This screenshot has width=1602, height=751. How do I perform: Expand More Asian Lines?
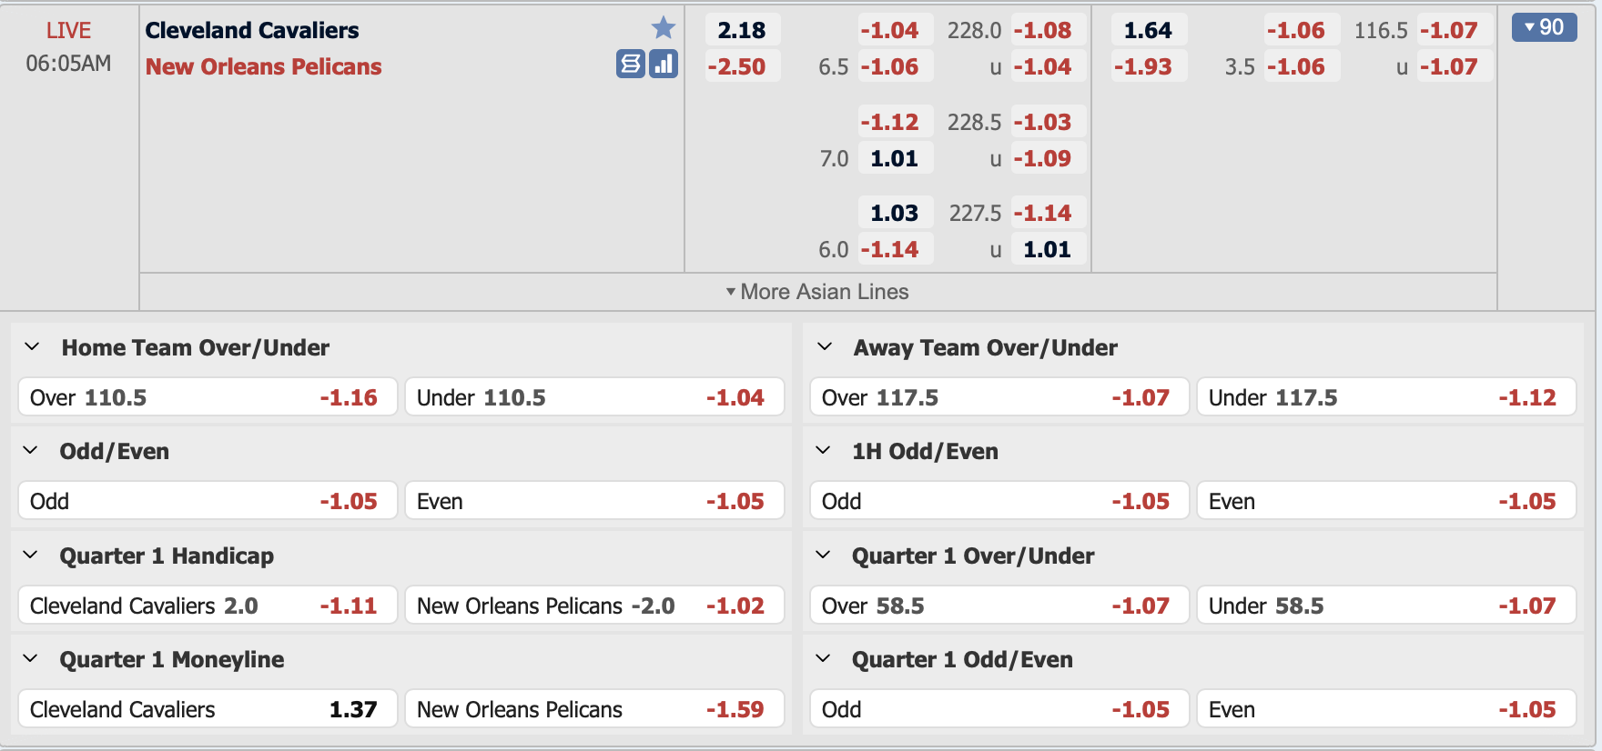[817, 292]
